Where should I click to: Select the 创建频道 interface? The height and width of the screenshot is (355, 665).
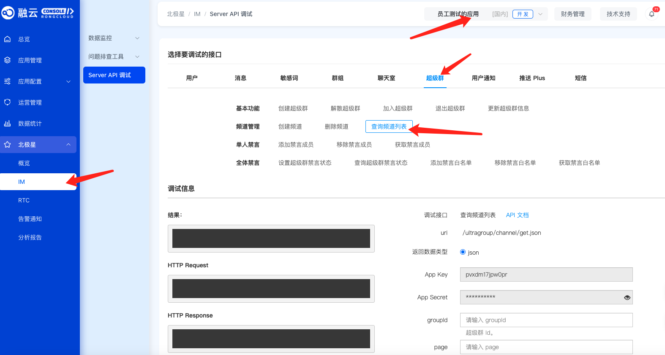(x=290, y=126)
